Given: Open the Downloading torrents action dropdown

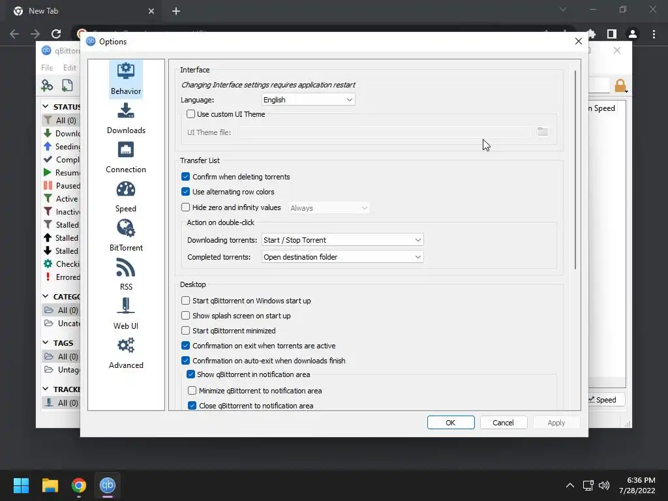Looking at the screenshot, I should (342, 240).
